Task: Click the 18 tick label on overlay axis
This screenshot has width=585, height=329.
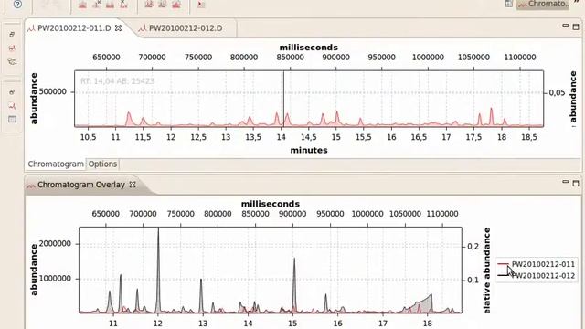Action: pyautogui.click(x=428, y=324)
